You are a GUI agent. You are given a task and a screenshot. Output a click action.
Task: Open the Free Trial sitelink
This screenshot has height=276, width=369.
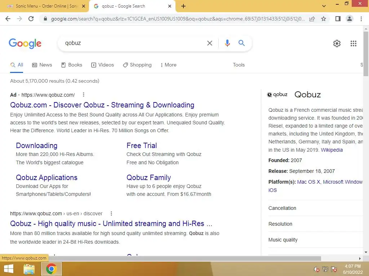[142, 146]
